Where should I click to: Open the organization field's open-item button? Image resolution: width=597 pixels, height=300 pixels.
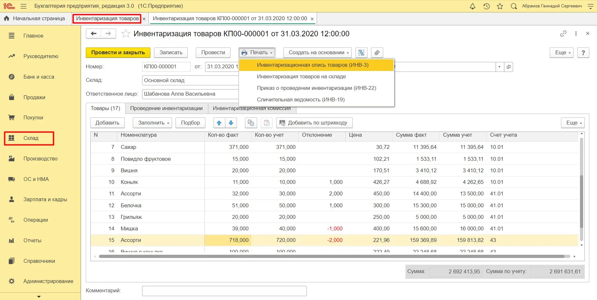tap(509, 67)
